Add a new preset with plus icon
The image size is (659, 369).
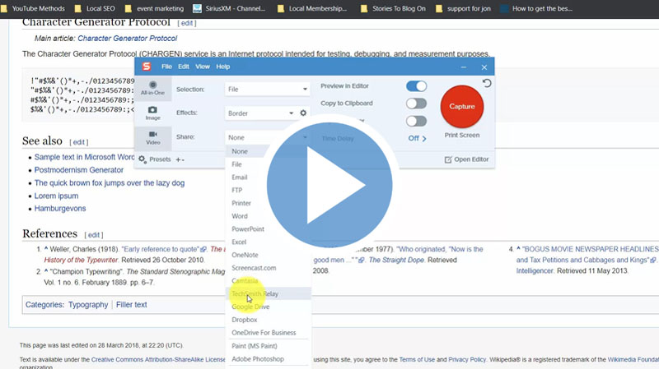click(x=178, y=159)
